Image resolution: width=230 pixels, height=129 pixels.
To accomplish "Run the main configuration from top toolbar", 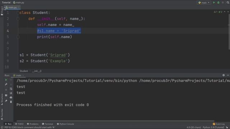I will (x=214, y=3).
